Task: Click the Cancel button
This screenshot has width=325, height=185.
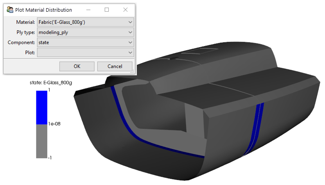Action: pyautogui.click(x=115, y=66)
